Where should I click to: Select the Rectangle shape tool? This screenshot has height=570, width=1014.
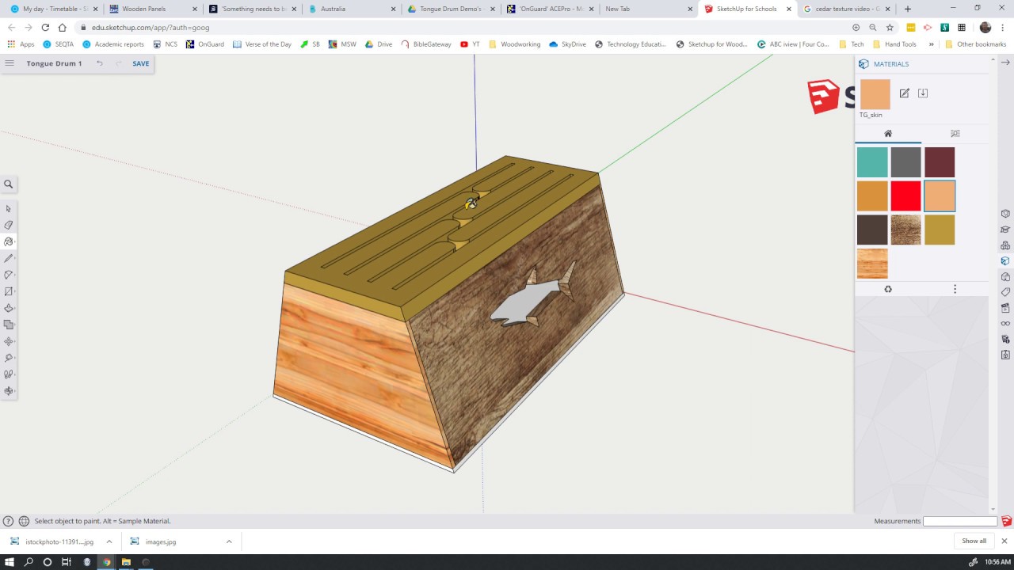[9, 291]
